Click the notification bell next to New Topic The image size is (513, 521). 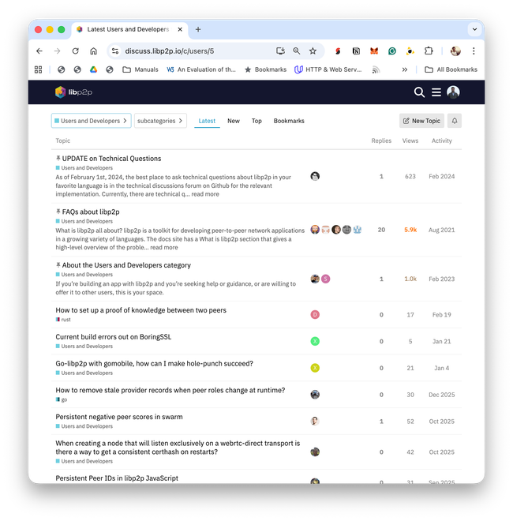[x=455, y=121]
